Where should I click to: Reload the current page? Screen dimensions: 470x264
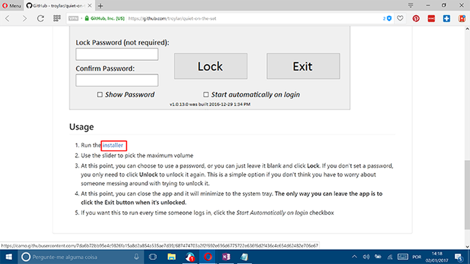pyautogui.click(x=40, y=18)
